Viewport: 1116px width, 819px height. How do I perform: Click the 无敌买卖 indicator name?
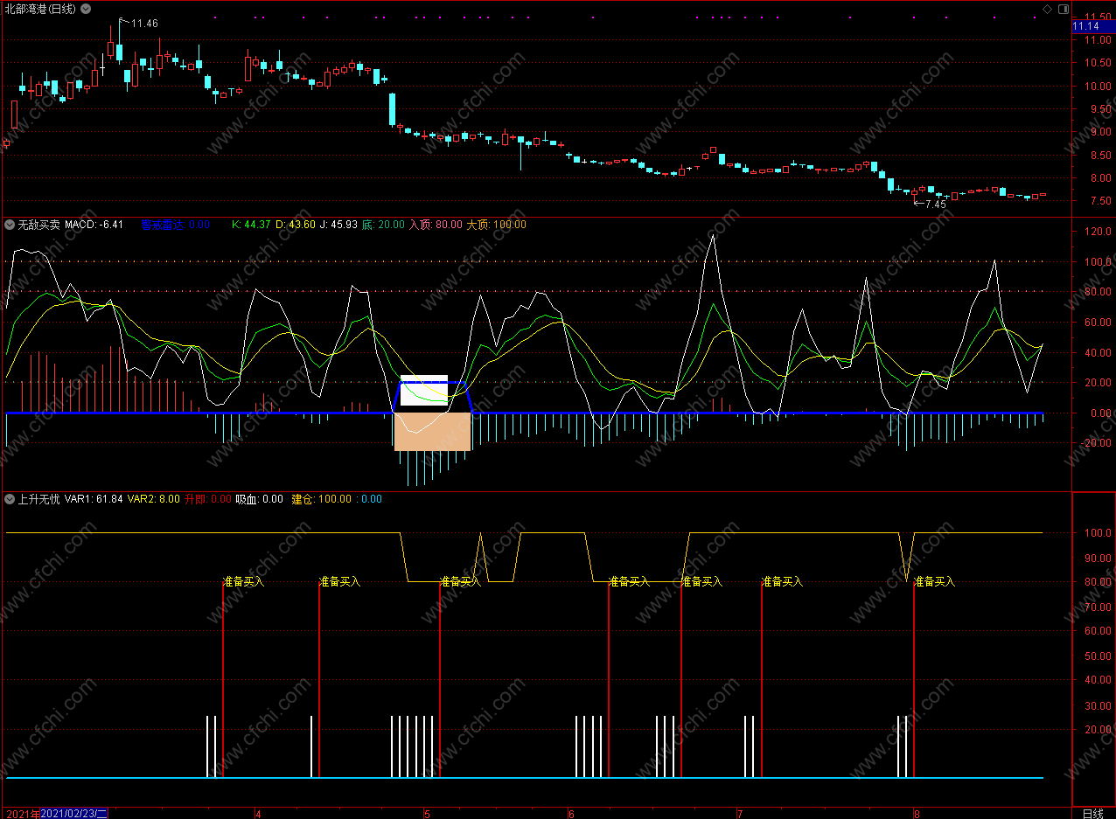point(39,225)
